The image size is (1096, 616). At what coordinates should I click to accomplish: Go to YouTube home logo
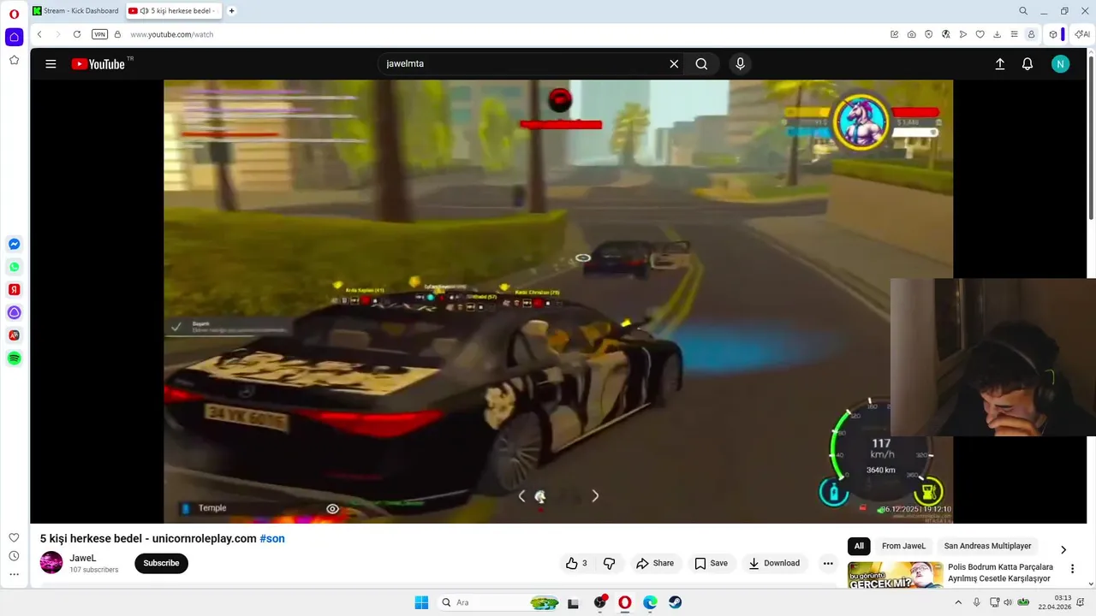click(98, 63)
